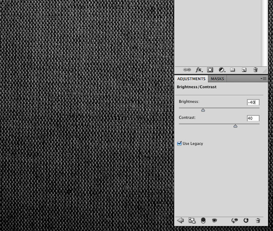
Task: Create a new layer group folder
Action: point(233,70)
